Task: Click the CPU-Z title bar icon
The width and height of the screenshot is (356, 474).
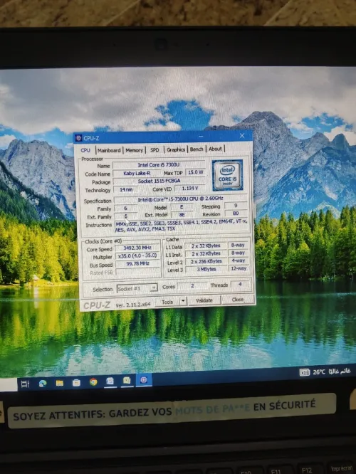Action: click(78, 138)
